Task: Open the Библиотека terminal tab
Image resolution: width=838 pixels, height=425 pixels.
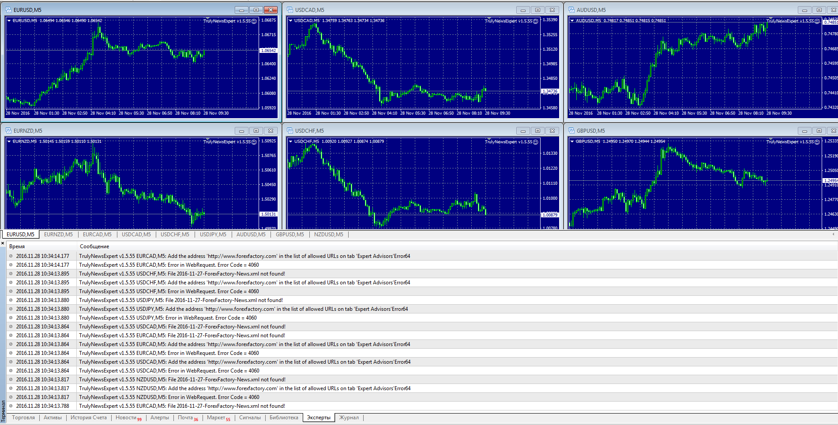Action: [x=284, y=418]
